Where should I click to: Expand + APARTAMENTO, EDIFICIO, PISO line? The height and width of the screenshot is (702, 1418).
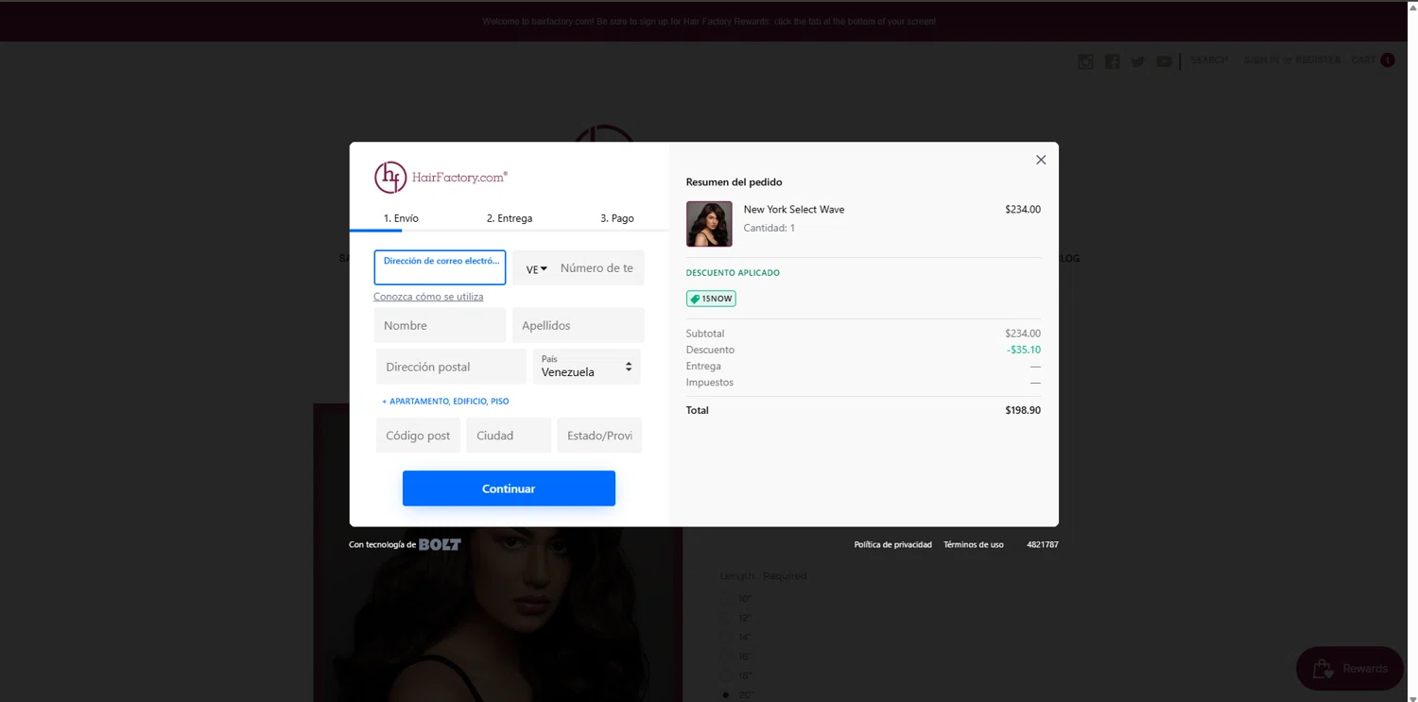tap(445, 402)
